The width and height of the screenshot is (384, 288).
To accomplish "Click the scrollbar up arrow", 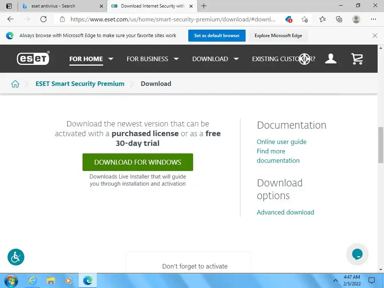I will [381, 48].
